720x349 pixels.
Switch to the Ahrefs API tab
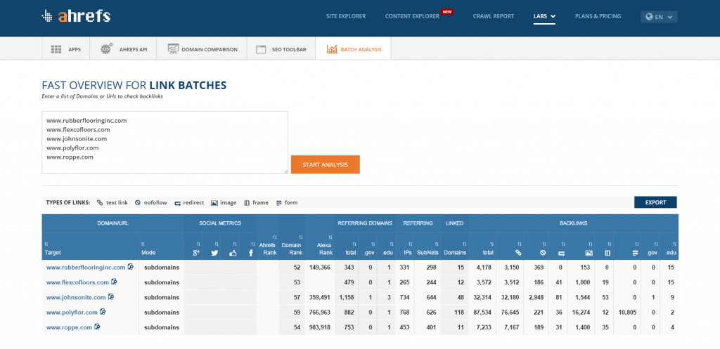click(x=123, y=49)
